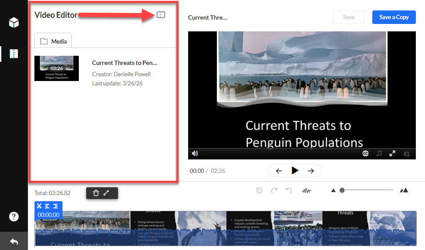Screen dimensions: 425x250
Task: Switch to the Media tab
Action: [x=53, y=41]
